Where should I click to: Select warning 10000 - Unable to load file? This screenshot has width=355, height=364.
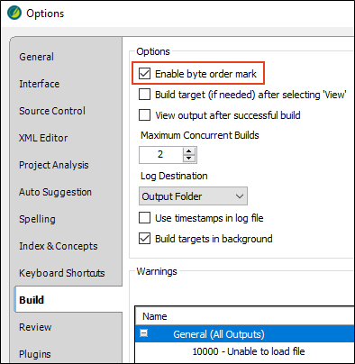point(249,351)
